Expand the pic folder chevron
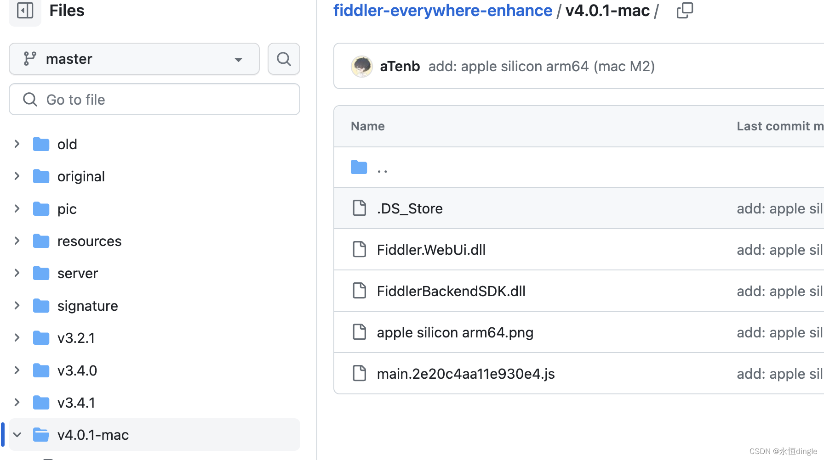824x460 pixels. click(x=17, y=209)
